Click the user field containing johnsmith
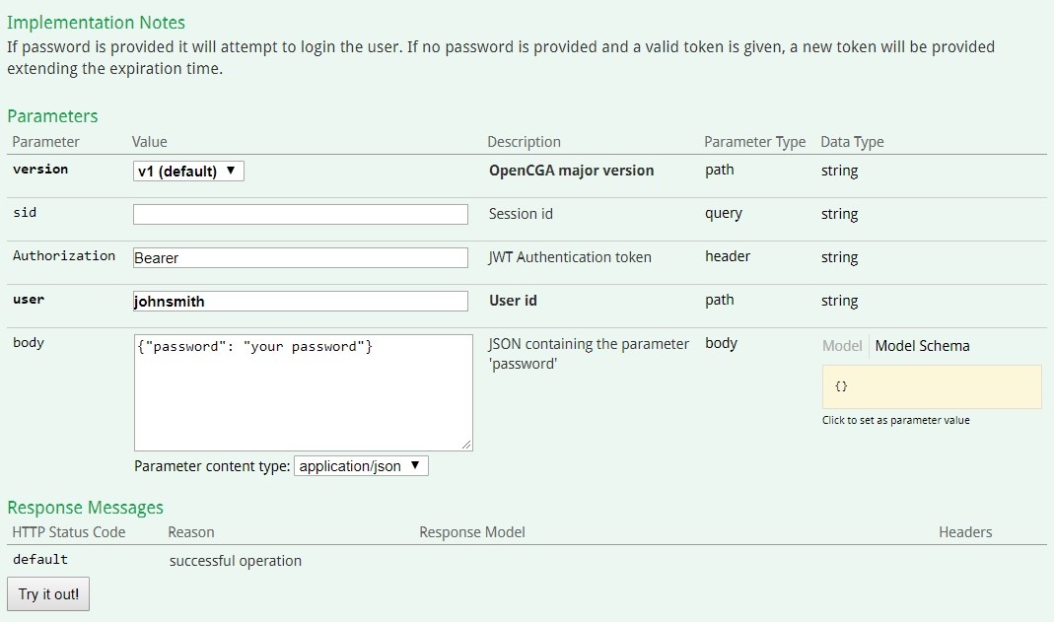This screenshot has height=622, width=1054. click(x=300, y=301)
